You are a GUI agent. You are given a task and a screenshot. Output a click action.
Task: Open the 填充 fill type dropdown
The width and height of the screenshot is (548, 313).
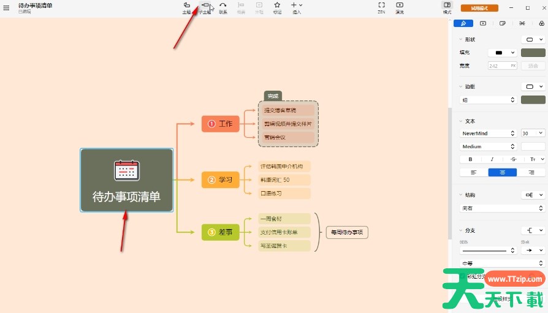[502, 53]
